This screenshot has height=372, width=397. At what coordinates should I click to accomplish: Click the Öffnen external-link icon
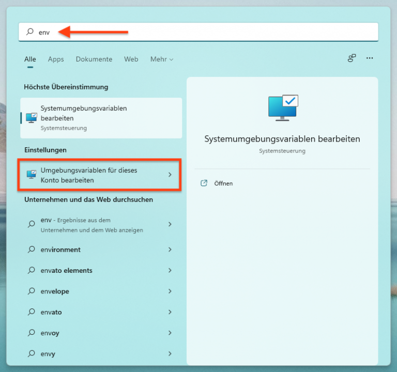(x=204, y=183)
